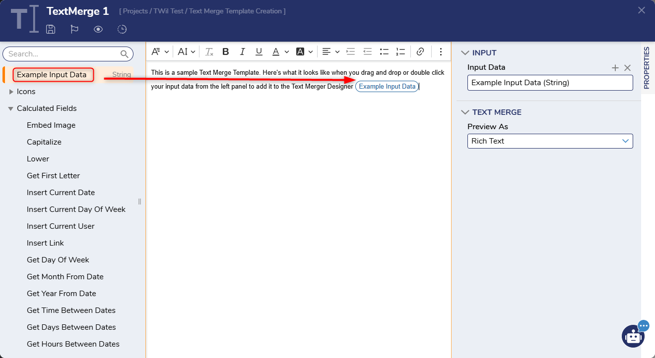Toggle italic formatting
Image resolution: width=655 pixels, height=358 pixels.
tap(242, 51)
